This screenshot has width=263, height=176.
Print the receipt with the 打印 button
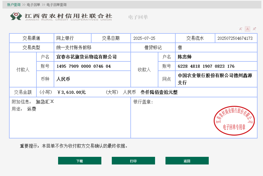click(133, 161)
